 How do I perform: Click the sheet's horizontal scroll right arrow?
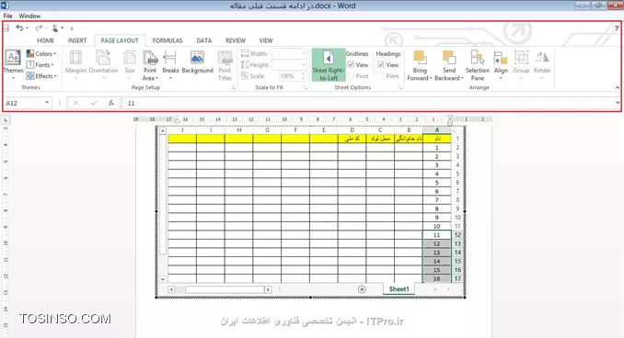268,289
